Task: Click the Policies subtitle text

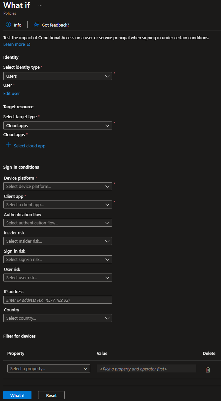Action: pos(10,13)
